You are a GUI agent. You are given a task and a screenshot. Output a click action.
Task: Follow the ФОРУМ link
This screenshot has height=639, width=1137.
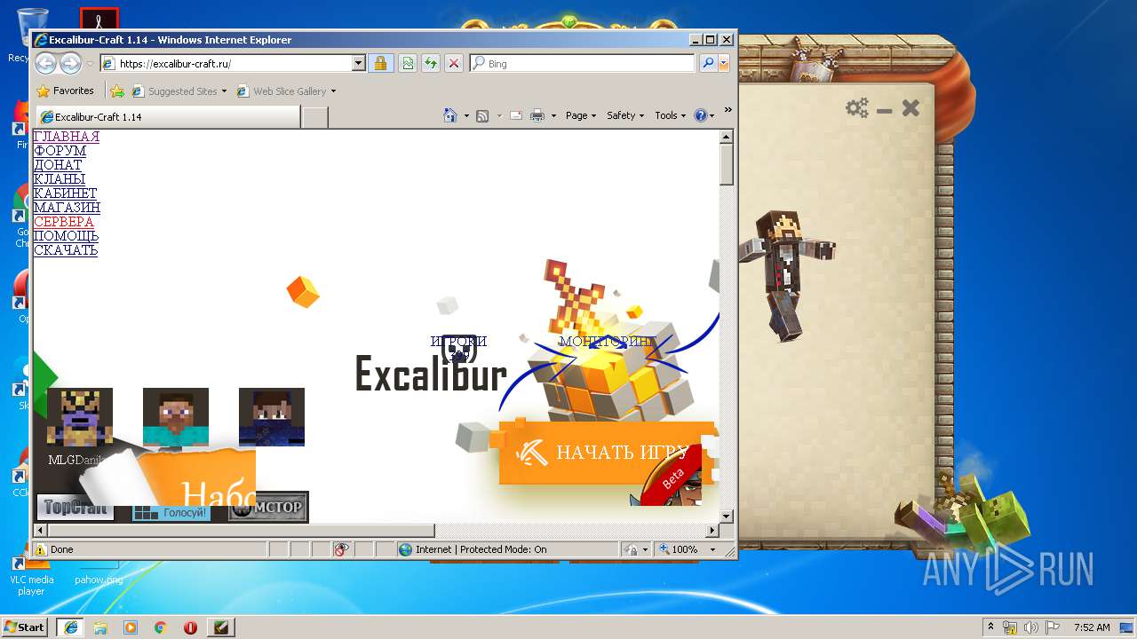[x=60, y=151]
